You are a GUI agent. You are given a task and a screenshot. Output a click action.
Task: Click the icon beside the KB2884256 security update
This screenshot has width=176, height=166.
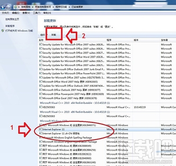click(x=40, y=150)
